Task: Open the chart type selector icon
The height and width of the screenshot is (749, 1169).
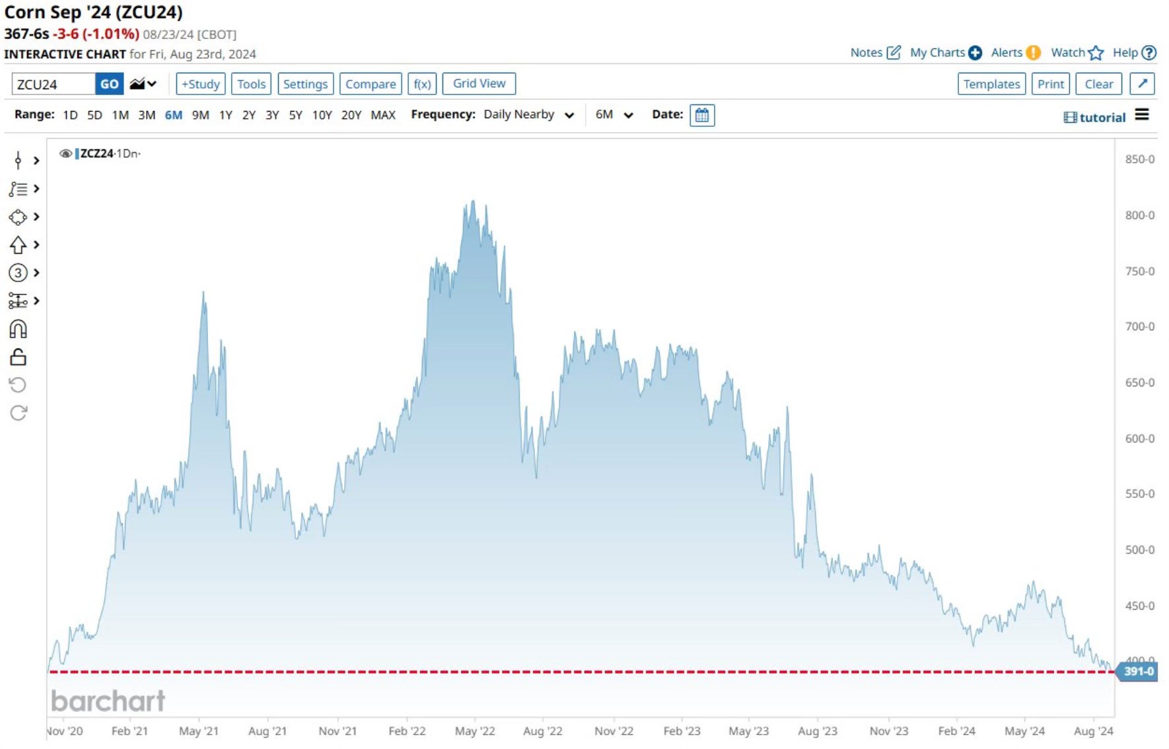Action: (143, 84)
